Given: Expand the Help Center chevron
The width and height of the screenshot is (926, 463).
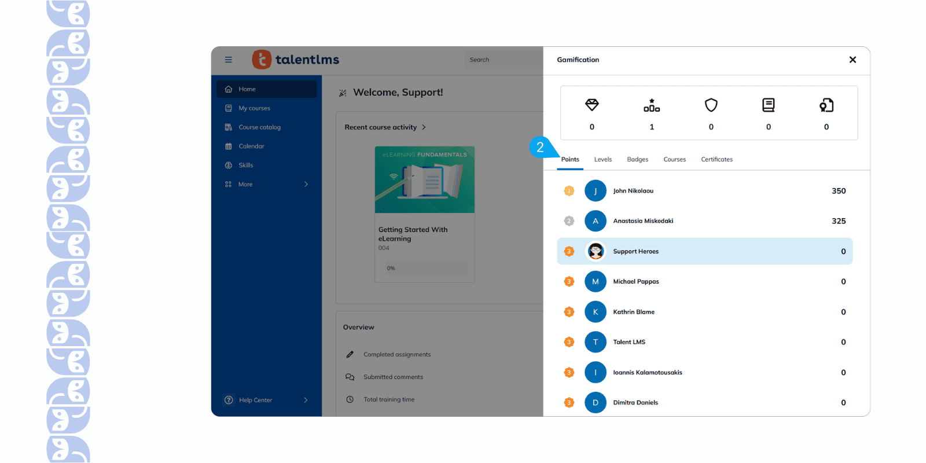Looking at the screenshot, I should [x=306, y=400].
